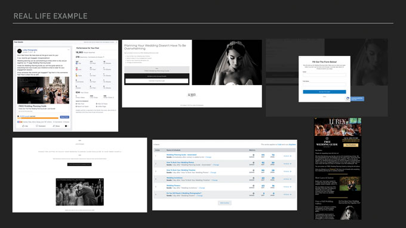Open the Wedding Planning Guide - Automated email link
The width and height of the screenshot is (406, 228).
[x=182, y=155]
